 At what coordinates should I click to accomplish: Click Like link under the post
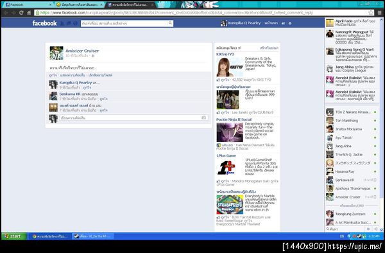pyautogui.click(x=53, y=75)
